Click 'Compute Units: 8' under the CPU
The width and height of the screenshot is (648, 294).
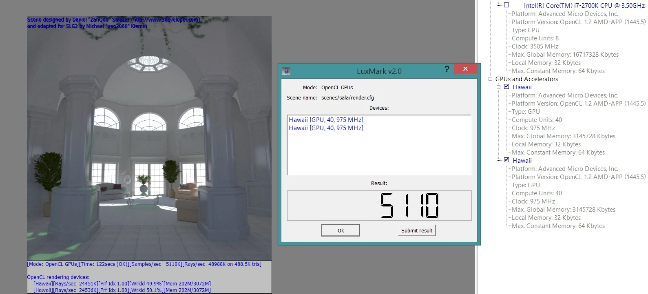click(535, 38)
